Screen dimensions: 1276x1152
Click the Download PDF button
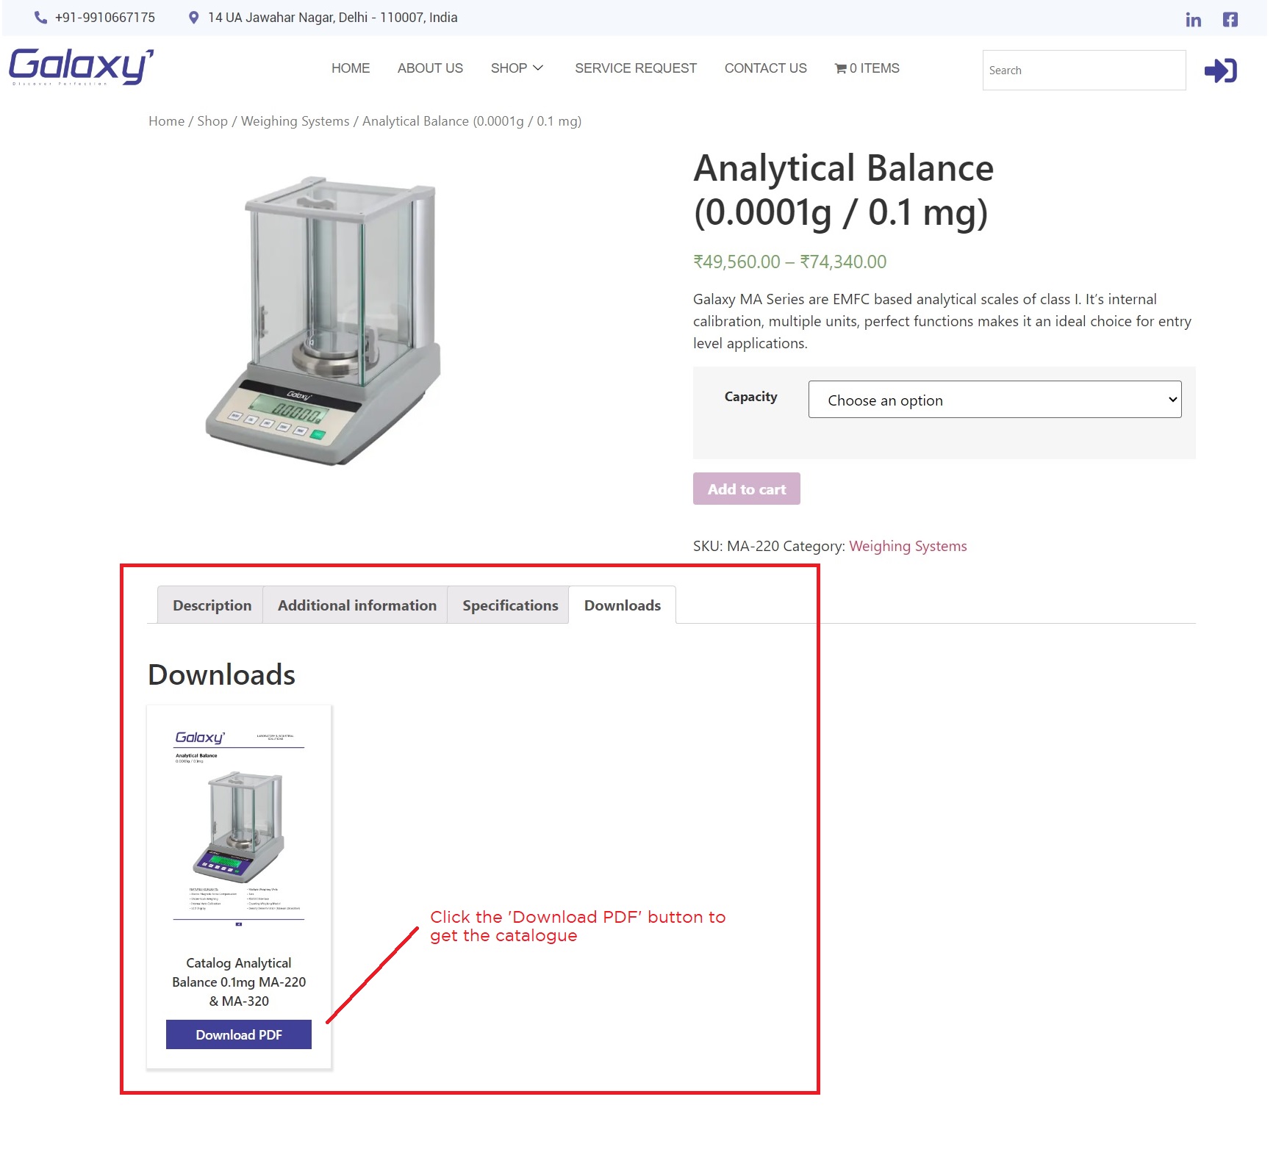(x=238, y=1034)
